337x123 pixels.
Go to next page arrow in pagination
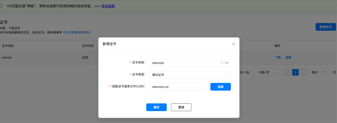304,72
